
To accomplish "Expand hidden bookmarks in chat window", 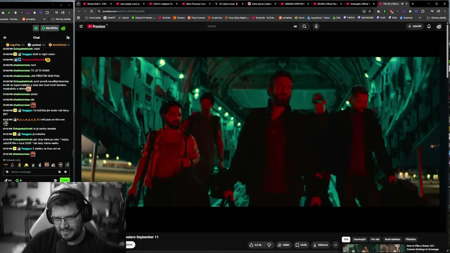I will click(44, 19).
